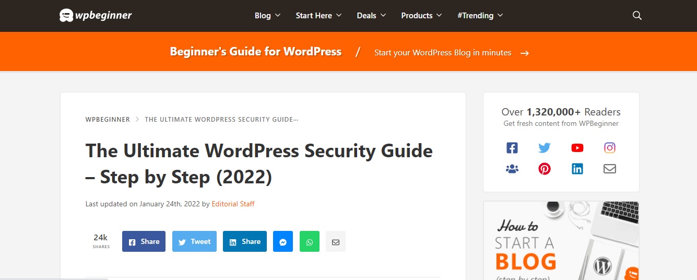
Task: Expand the Blog menu
Action: click(267, 16)
